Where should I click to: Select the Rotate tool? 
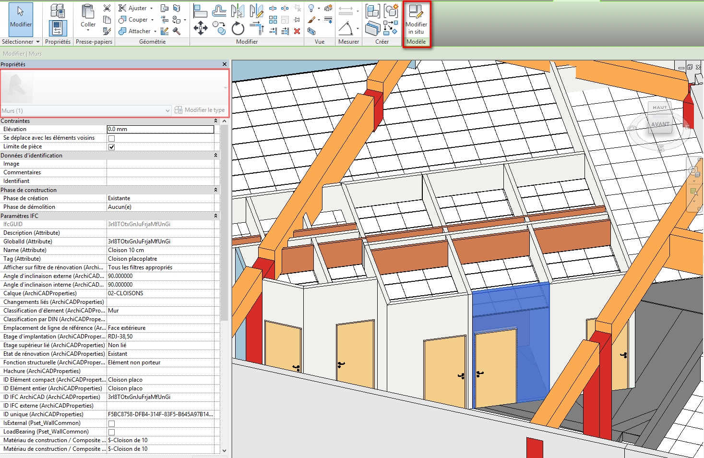click(238, 29)
